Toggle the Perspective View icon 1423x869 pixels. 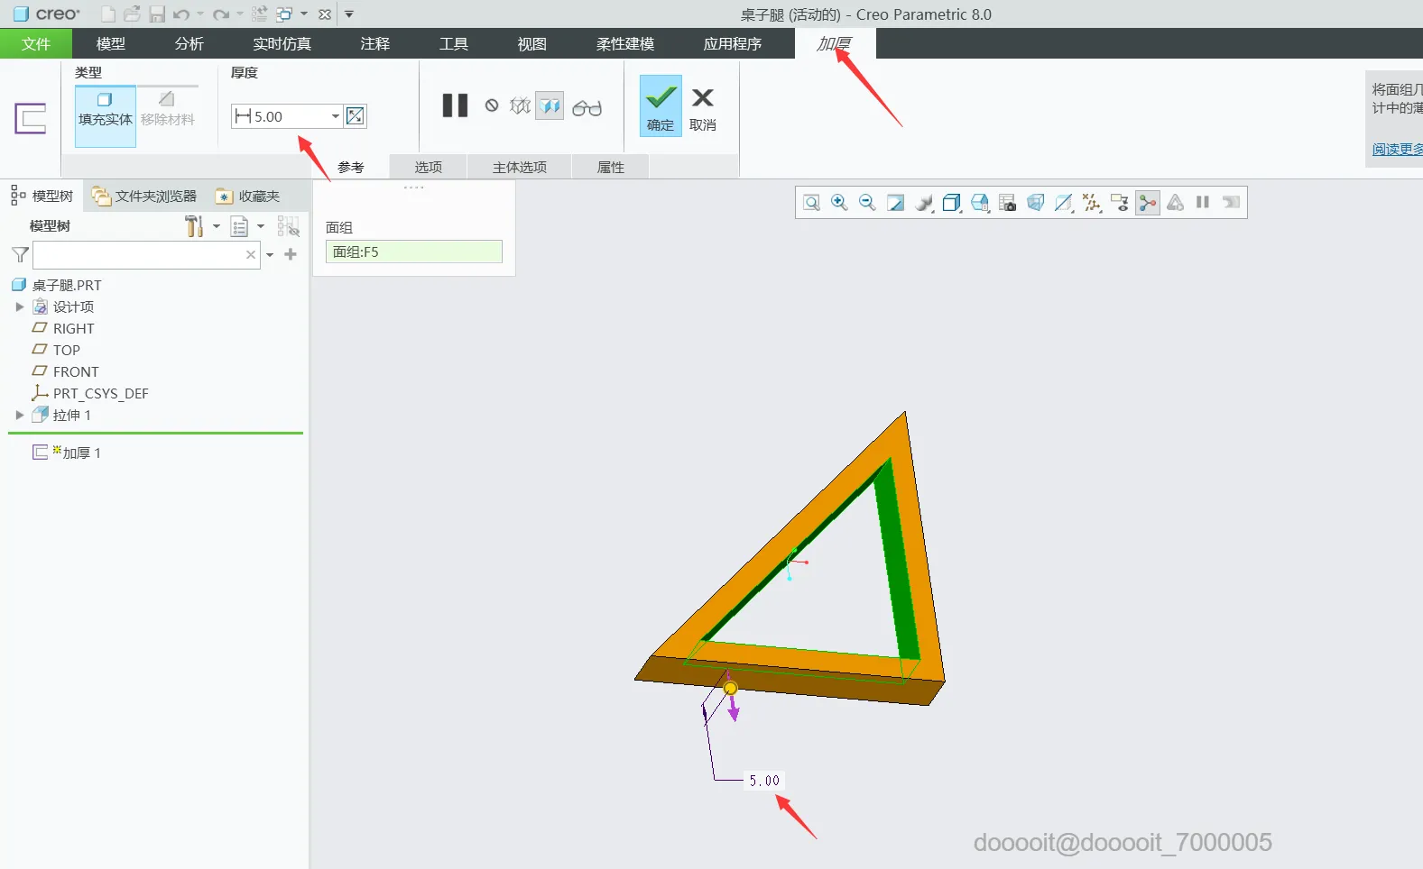(x=1036, y=203)
